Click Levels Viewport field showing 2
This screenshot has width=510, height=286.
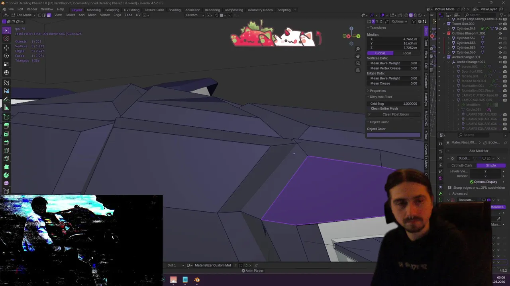(x=485, y=171)
